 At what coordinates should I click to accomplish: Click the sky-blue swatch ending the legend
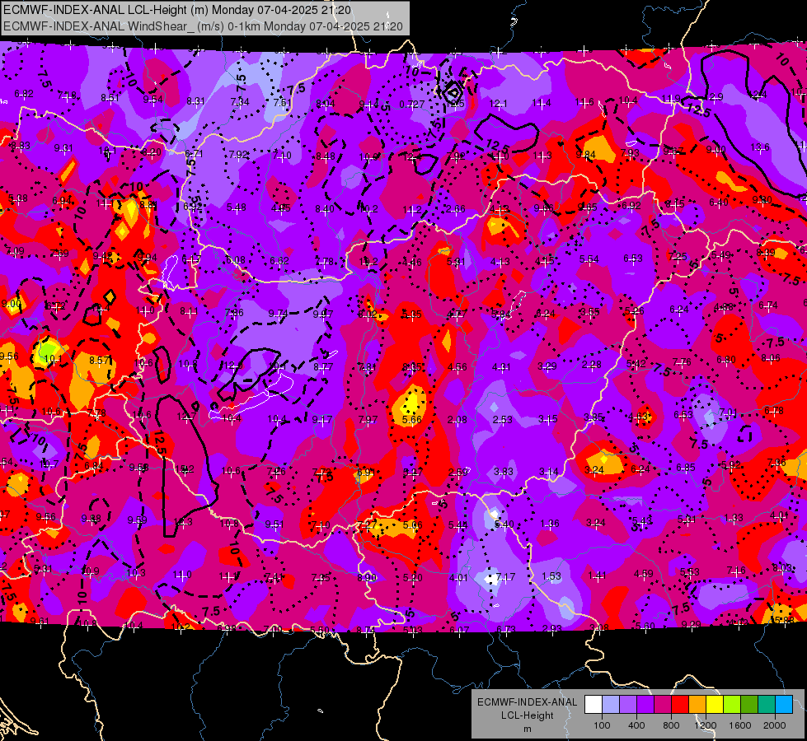(x=784, y=705)
